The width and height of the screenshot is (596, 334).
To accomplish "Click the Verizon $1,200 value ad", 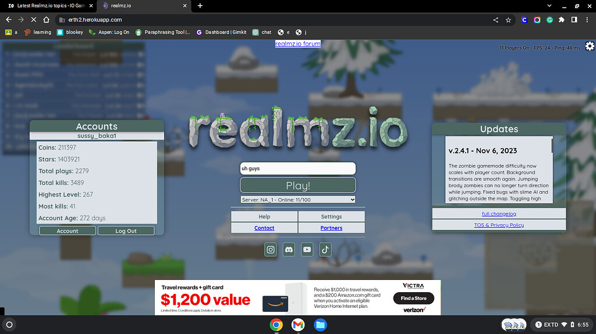I will (x=297, y=297).
